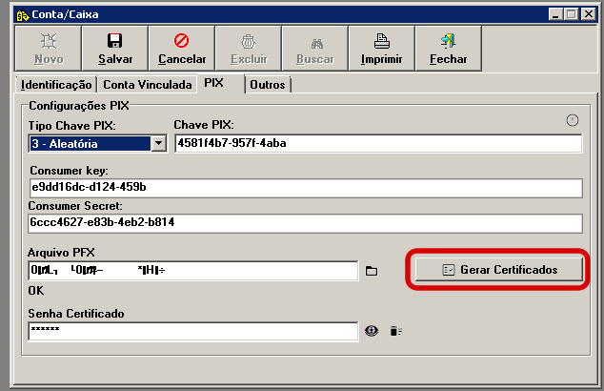
Task: Click the Salvar floppy disk toolbar button
Action: click(x=114, y=49)
